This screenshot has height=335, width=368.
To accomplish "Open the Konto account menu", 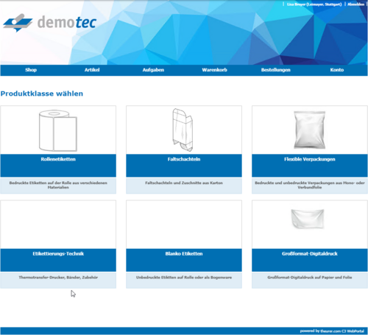I will coord(337,70).
